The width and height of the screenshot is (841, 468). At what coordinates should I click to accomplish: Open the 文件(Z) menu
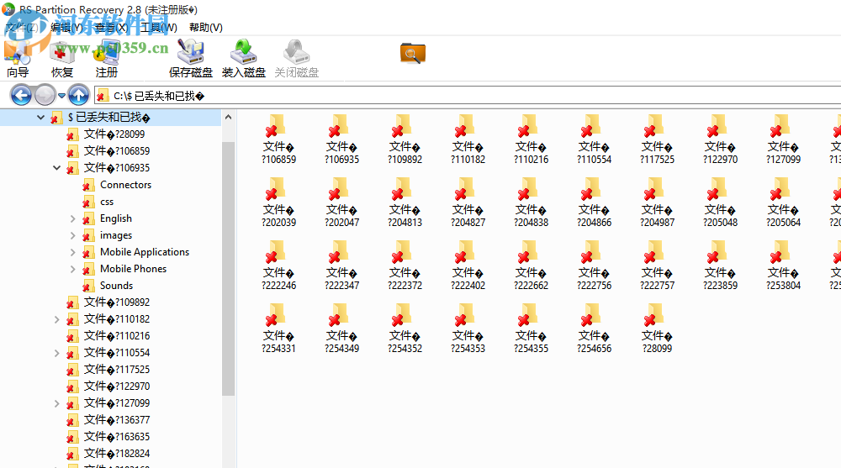click(22, 28)
